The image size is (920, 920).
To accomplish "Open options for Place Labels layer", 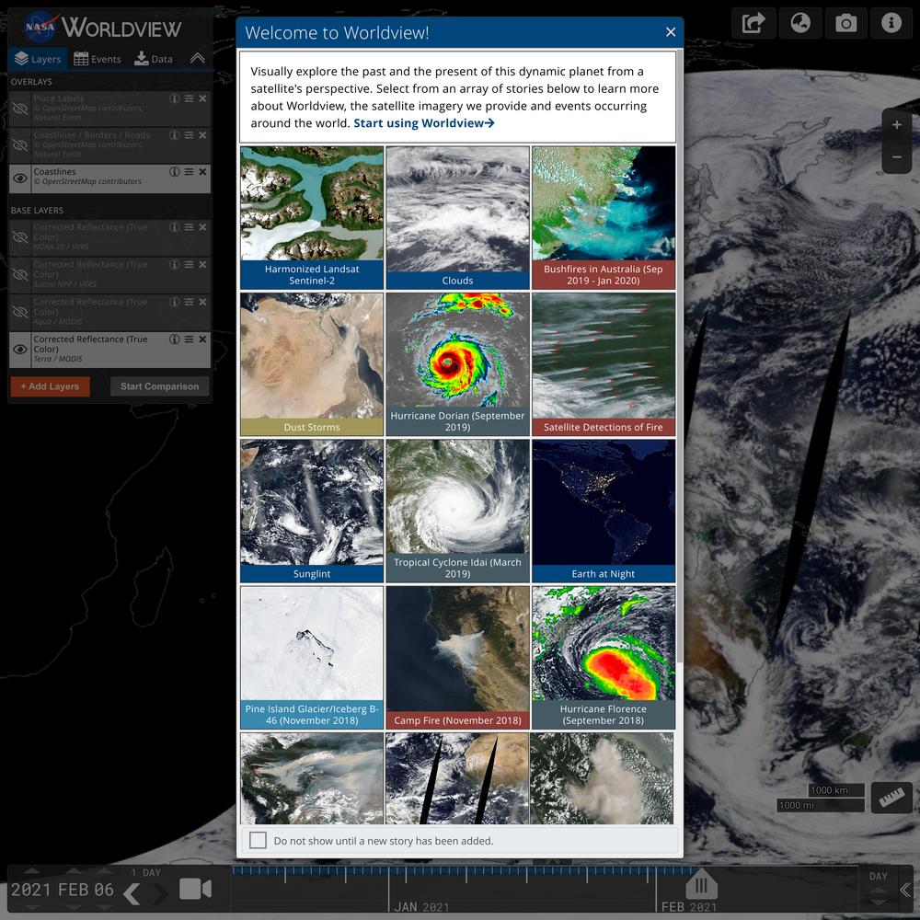I will [x=189, y=98].
